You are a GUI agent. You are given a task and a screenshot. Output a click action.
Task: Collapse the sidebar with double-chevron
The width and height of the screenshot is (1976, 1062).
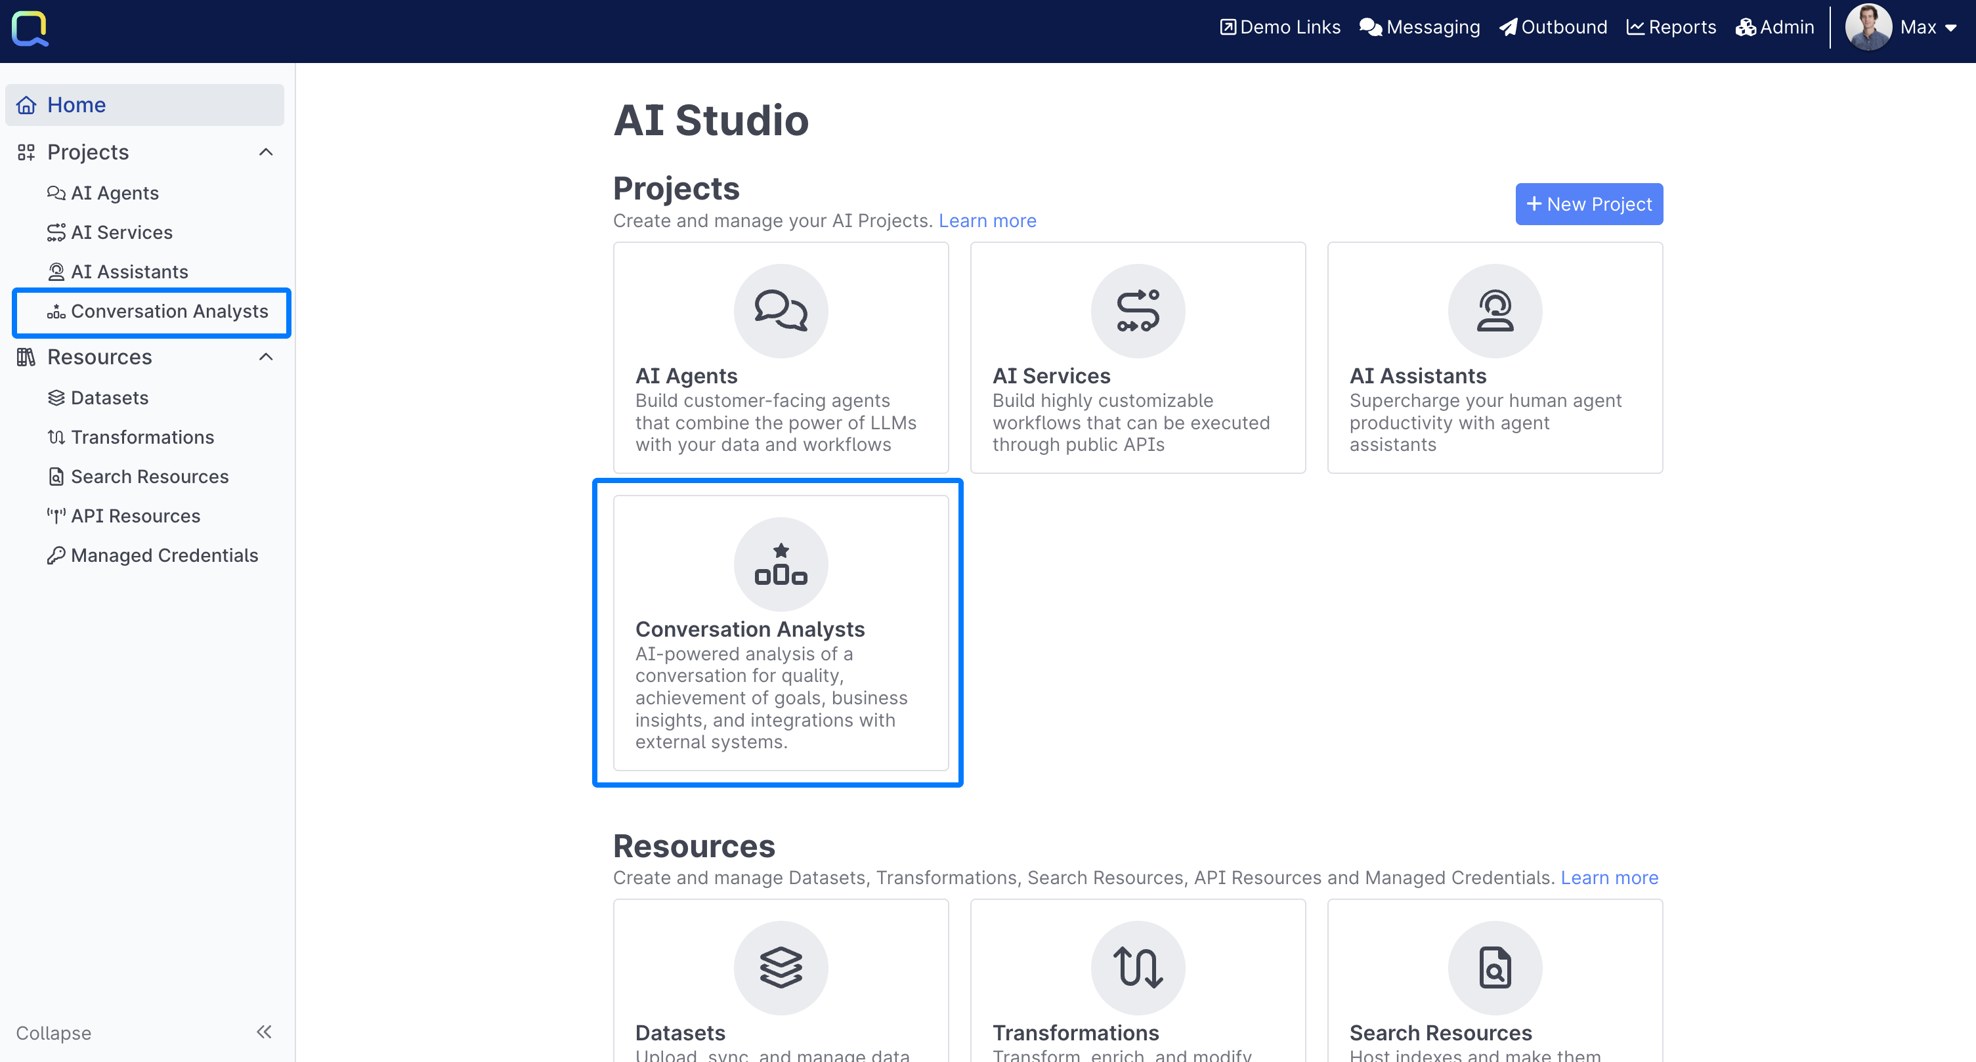pos(264,1031)
